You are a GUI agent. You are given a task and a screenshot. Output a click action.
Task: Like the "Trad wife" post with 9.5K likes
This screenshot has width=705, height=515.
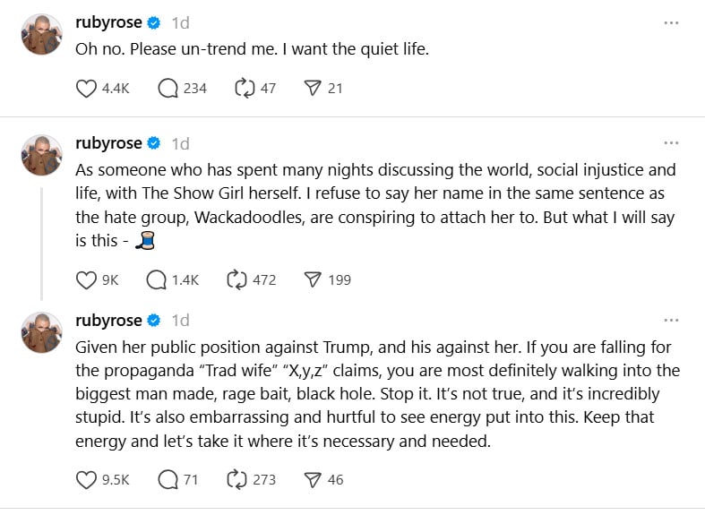pyautogui.click(x=86, y=480)
